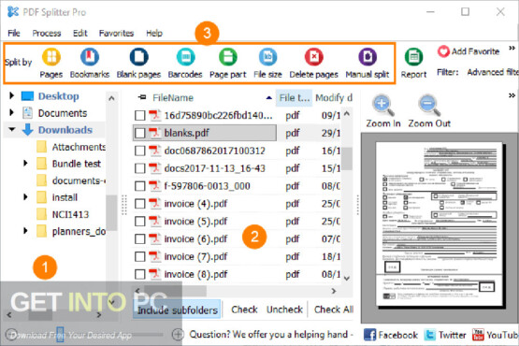Image resolution: width=519 pixels, height=346 pixels.
Task: Start Manual split tool
Action: pyautogui.click(x=368, y=57)
